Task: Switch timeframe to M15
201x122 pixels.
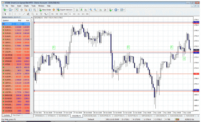Action: tap(61, 14)
